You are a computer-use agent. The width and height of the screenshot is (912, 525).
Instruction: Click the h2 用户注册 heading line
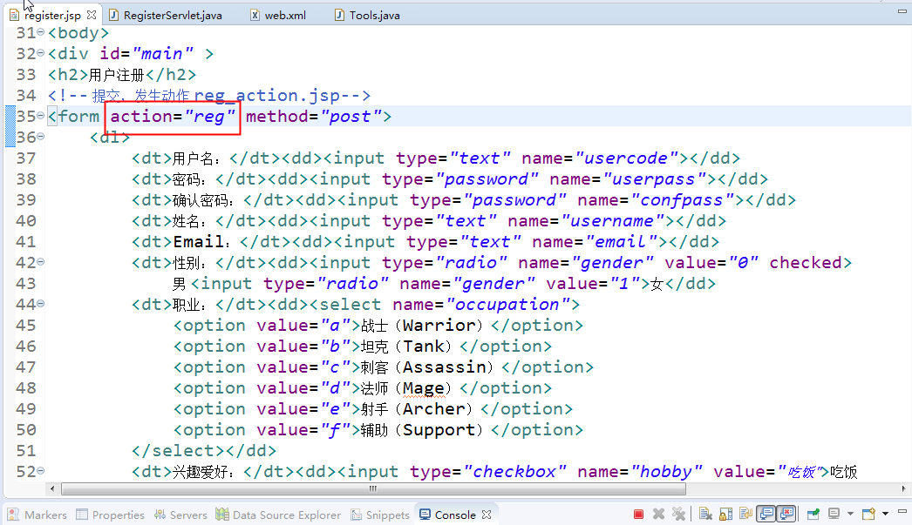click(x=122, y=75)
